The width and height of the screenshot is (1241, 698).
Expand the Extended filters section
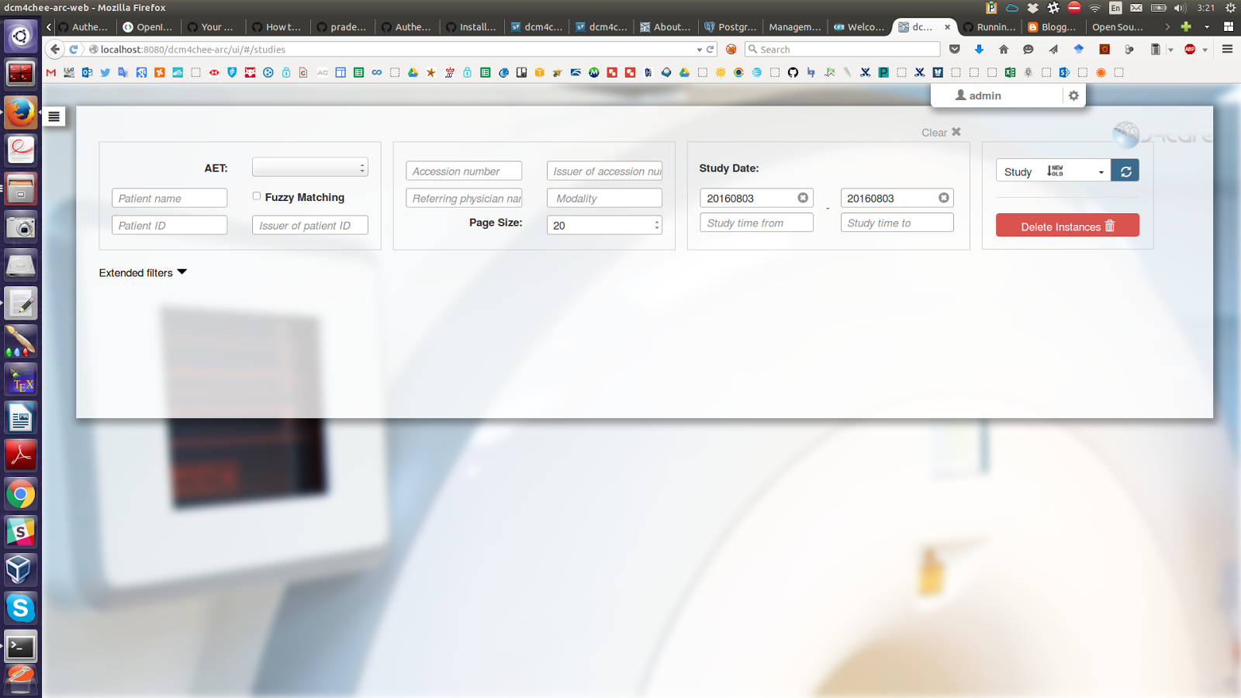tap(143, 272)
